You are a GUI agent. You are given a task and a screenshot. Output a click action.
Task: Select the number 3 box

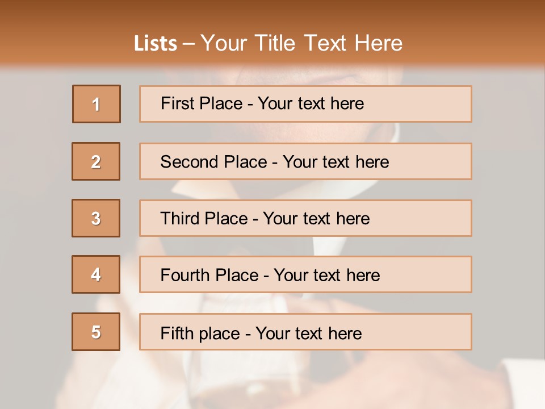[x=96, y=218]
